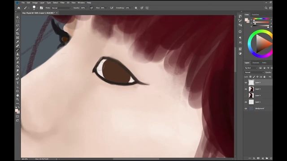Show the hidden Layer 4
This screenshot has width=287, height=161.
pos(246,95)
